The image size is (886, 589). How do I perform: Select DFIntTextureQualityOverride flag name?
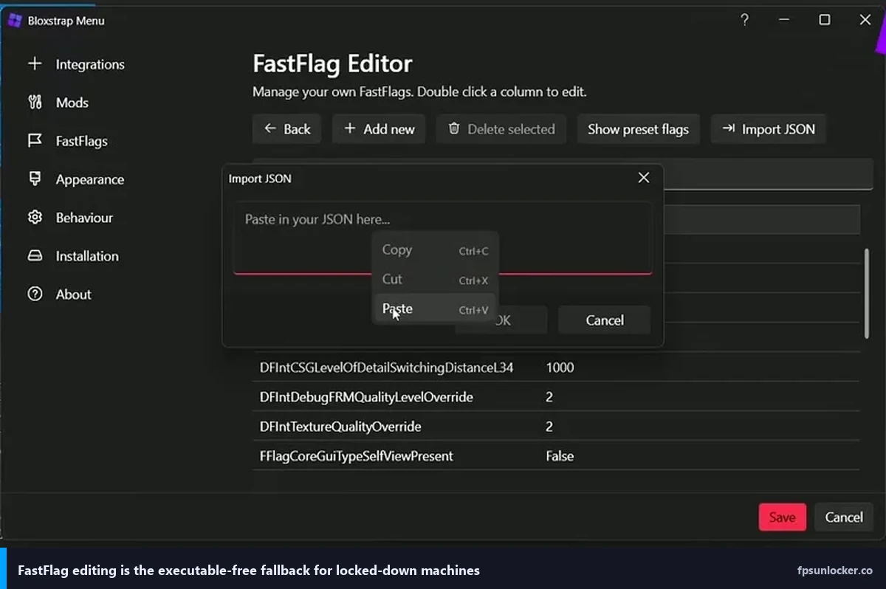340,427
